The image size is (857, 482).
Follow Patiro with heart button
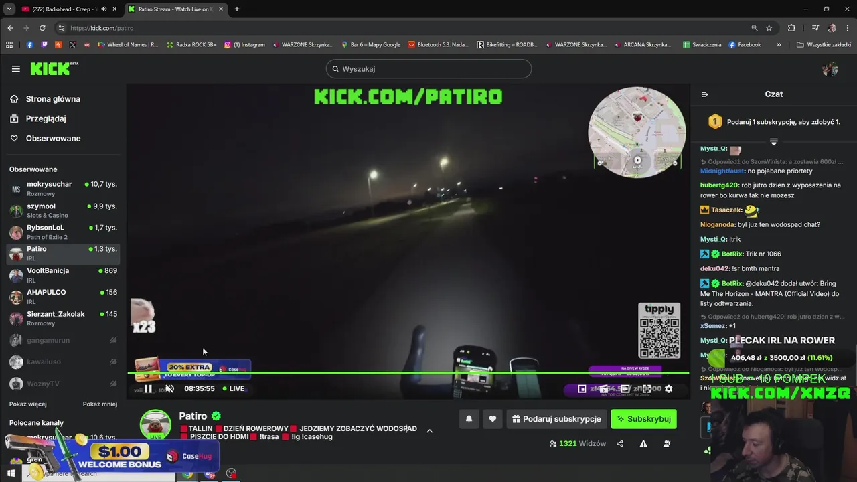[492, 419]
